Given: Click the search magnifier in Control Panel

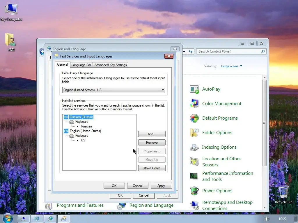Looking at the screenshot, I should [263, 51].
